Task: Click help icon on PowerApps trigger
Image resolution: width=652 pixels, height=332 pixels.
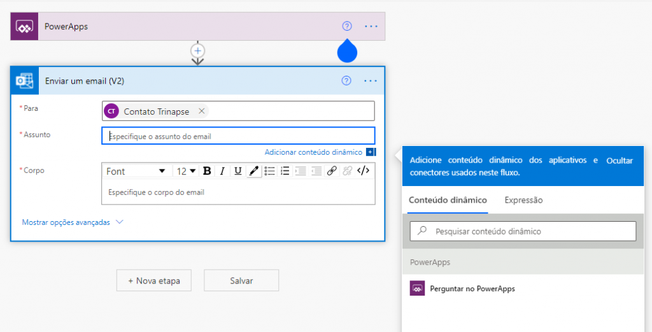Action: click(346, 26)
